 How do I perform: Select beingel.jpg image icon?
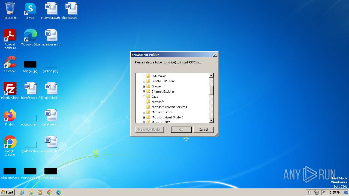(x=30, y=67)
